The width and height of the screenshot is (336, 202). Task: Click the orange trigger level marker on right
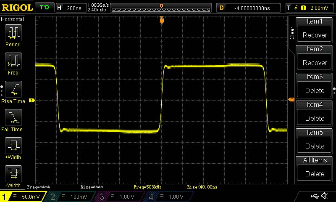[x=291, y=100]
